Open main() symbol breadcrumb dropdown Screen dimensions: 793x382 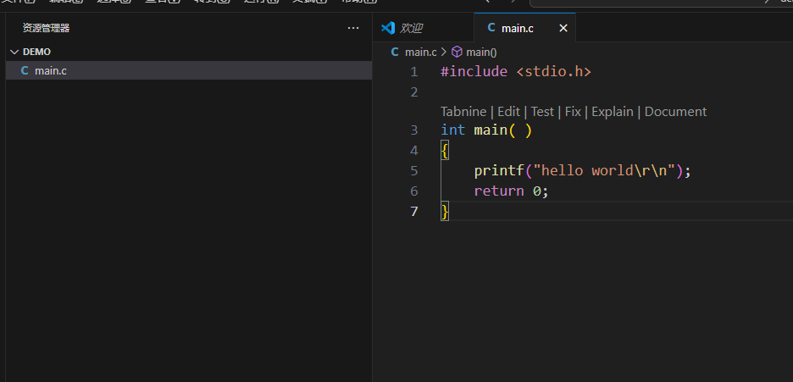pos(481,52)
